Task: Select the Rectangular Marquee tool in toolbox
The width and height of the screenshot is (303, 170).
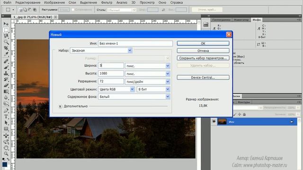Action: point(6,30)
